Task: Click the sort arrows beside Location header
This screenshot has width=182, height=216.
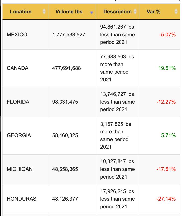Action: (44, 12)
